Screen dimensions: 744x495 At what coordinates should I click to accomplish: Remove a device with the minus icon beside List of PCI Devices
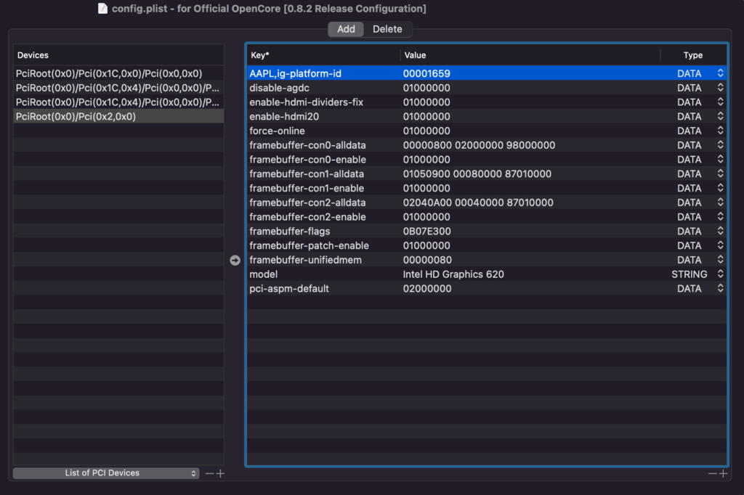[x=210, y=473]
